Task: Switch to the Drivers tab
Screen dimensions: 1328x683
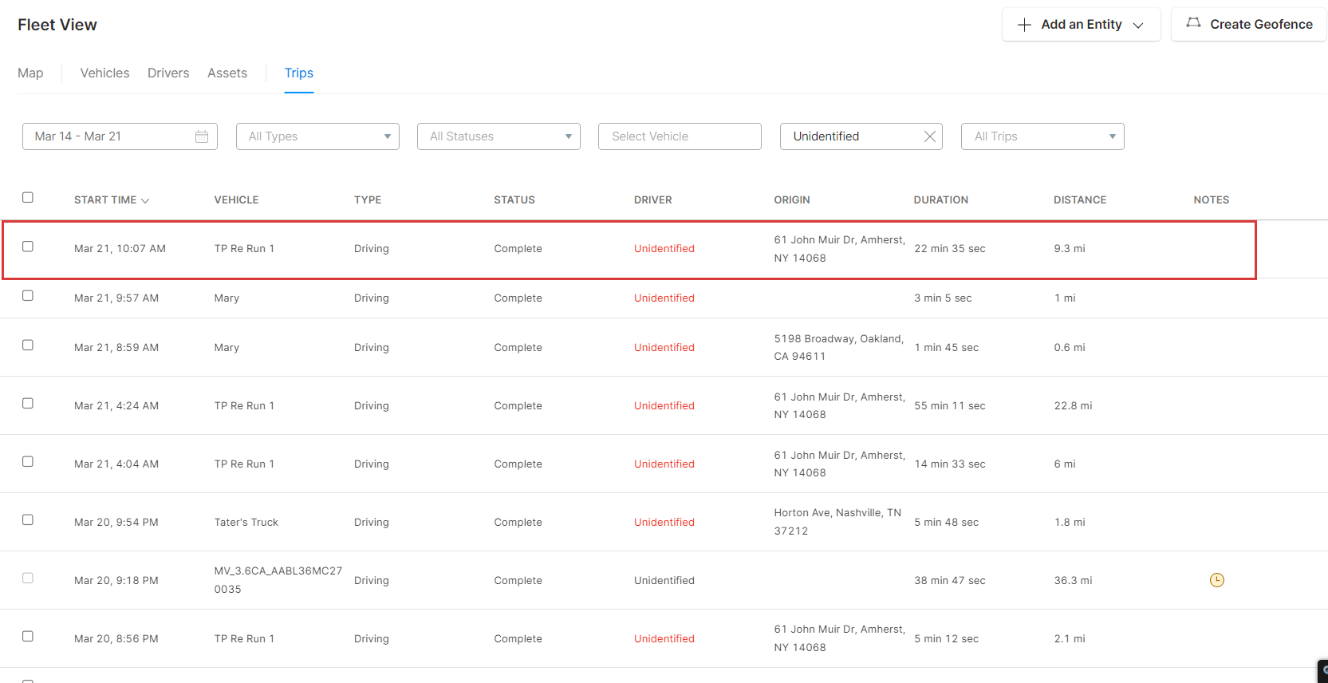Action: coord(168,73)
